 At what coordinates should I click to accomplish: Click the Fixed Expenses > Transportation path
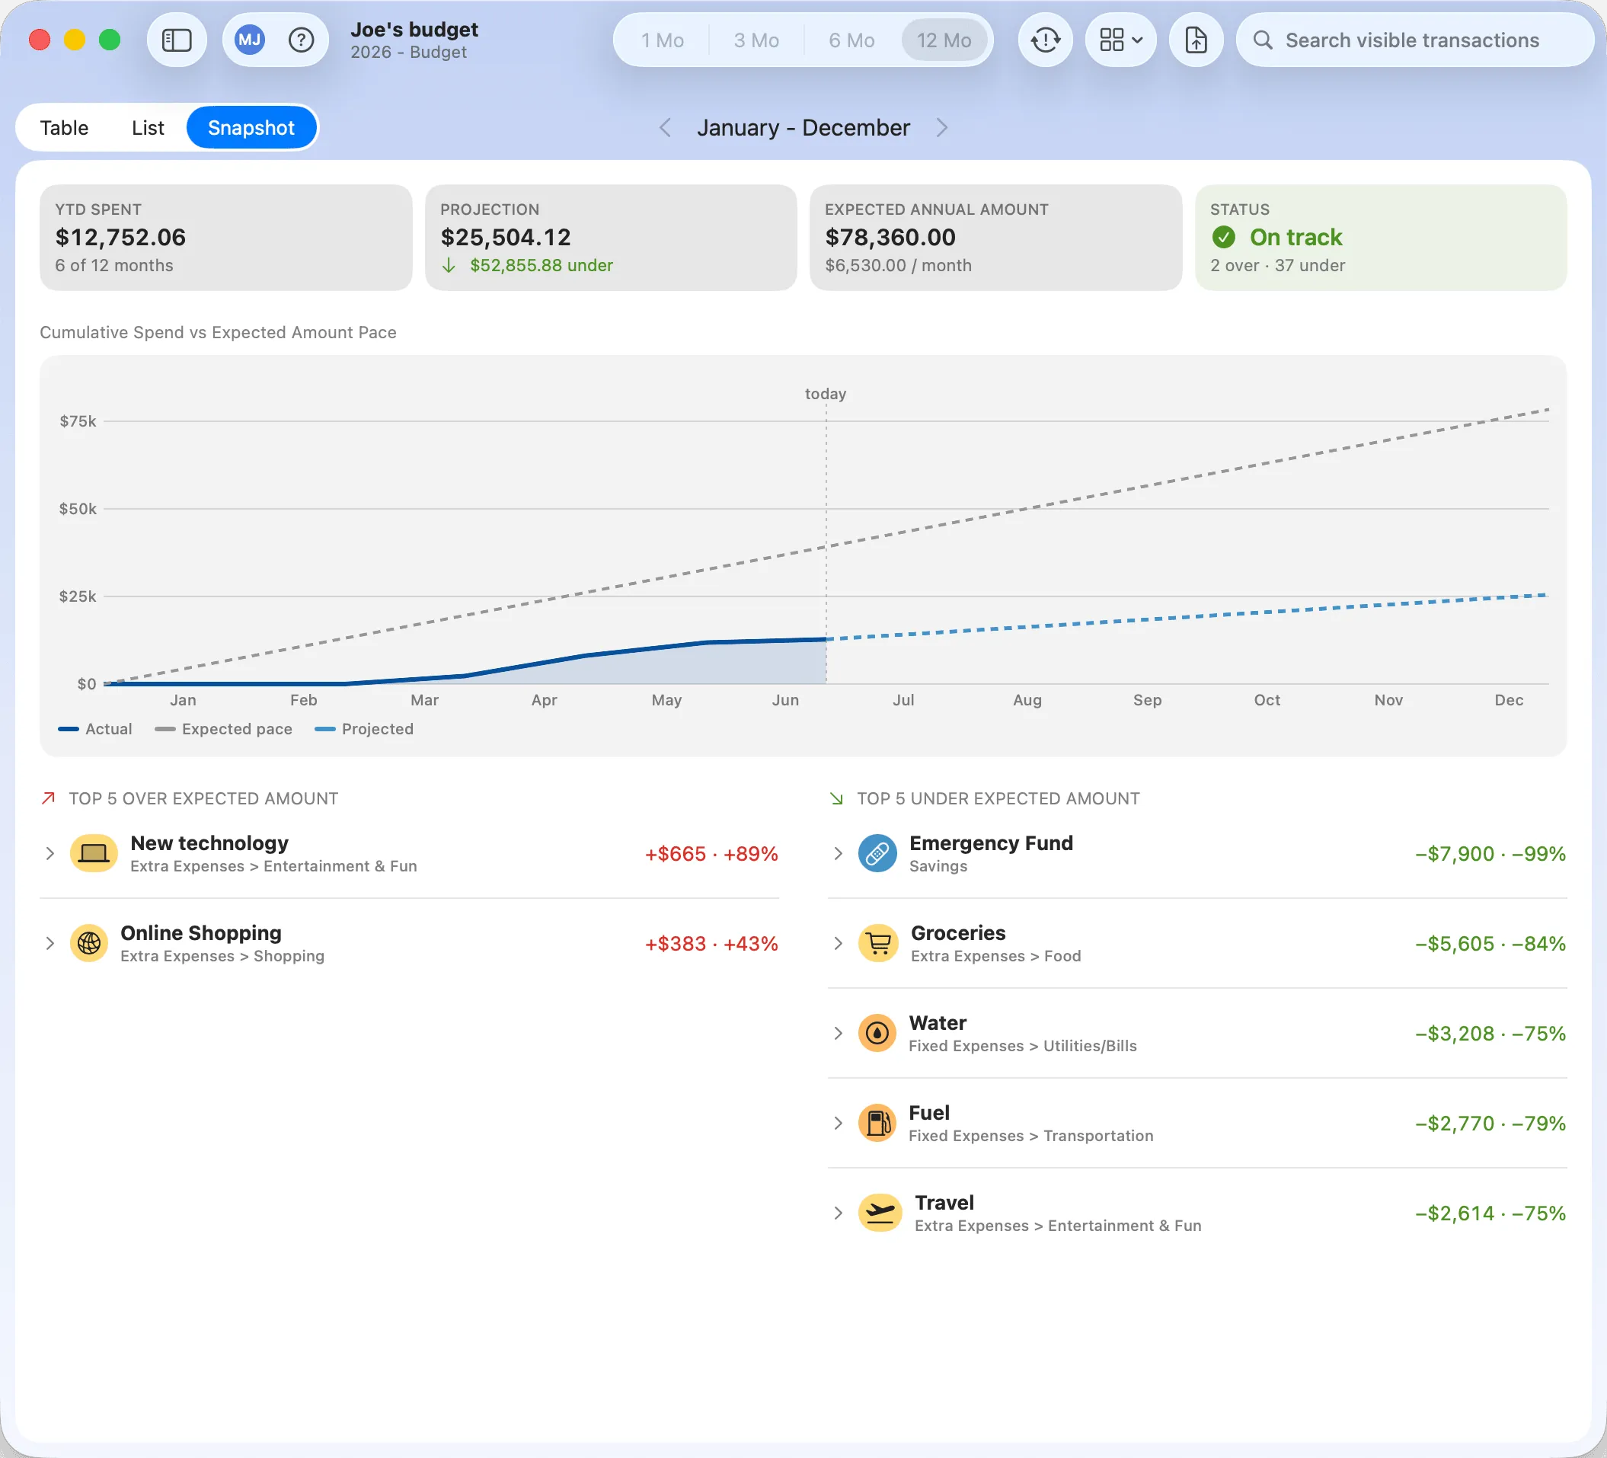click(x=1030, y=1136)
